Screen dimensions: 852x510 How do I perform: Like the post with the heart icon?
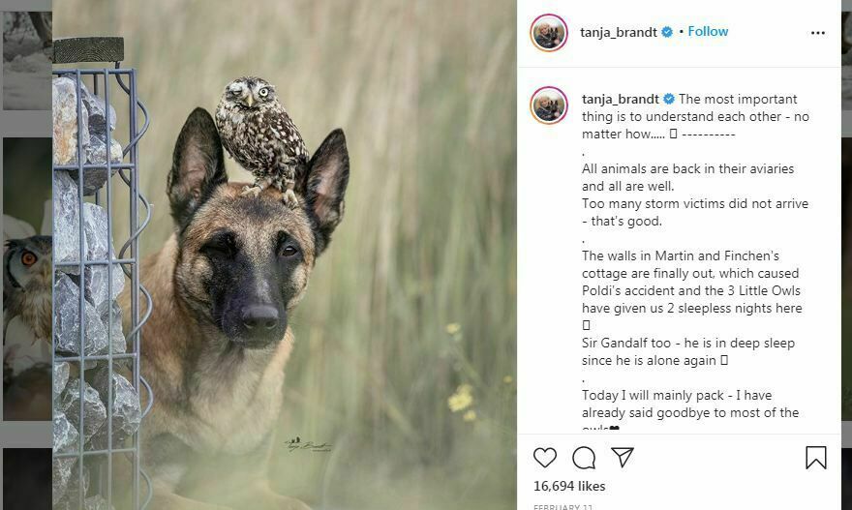545,458
